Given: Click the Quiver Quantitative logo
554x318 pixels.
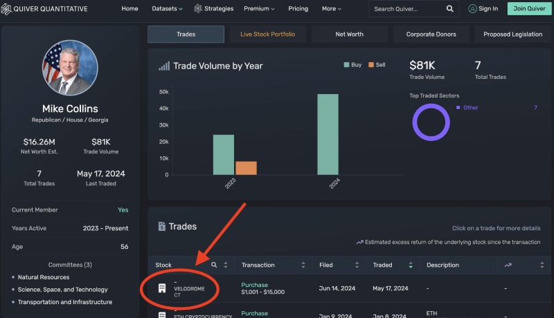Looking at the screenshot, I should (44, 9).
